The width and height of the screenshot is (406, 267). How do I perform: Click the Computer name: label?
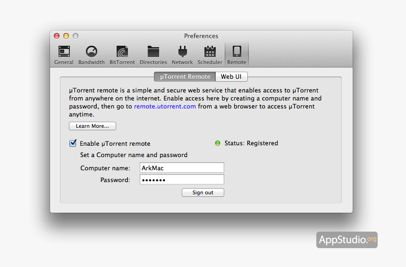point(105,168)
